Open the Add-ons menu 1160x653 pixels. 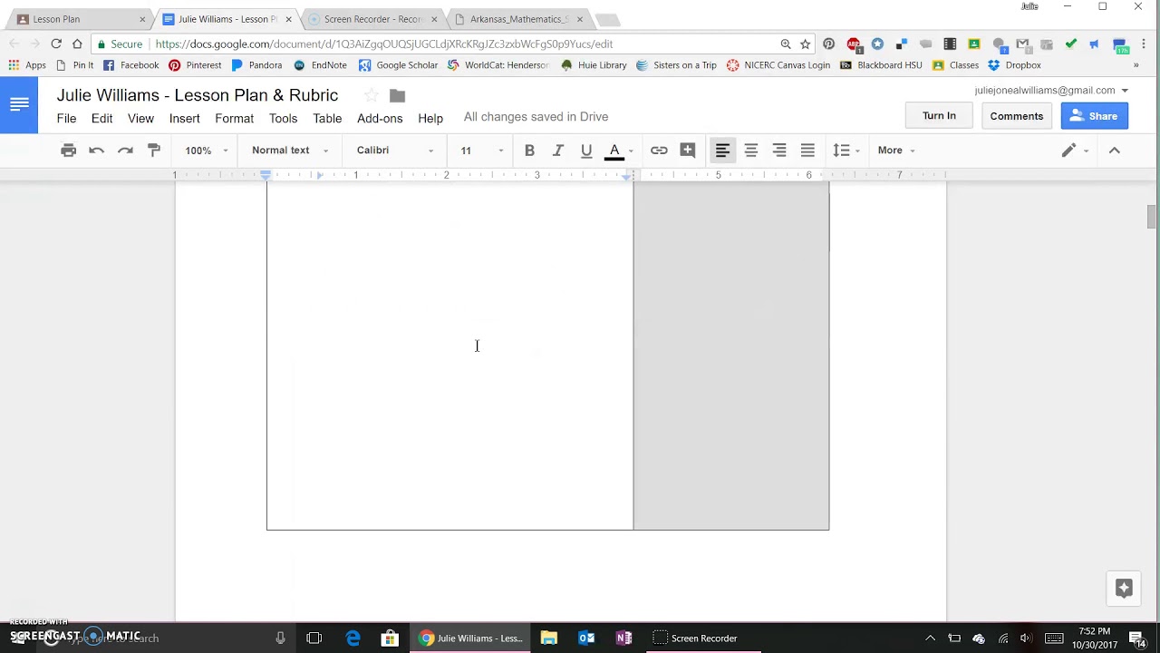[x=380, y=119]
